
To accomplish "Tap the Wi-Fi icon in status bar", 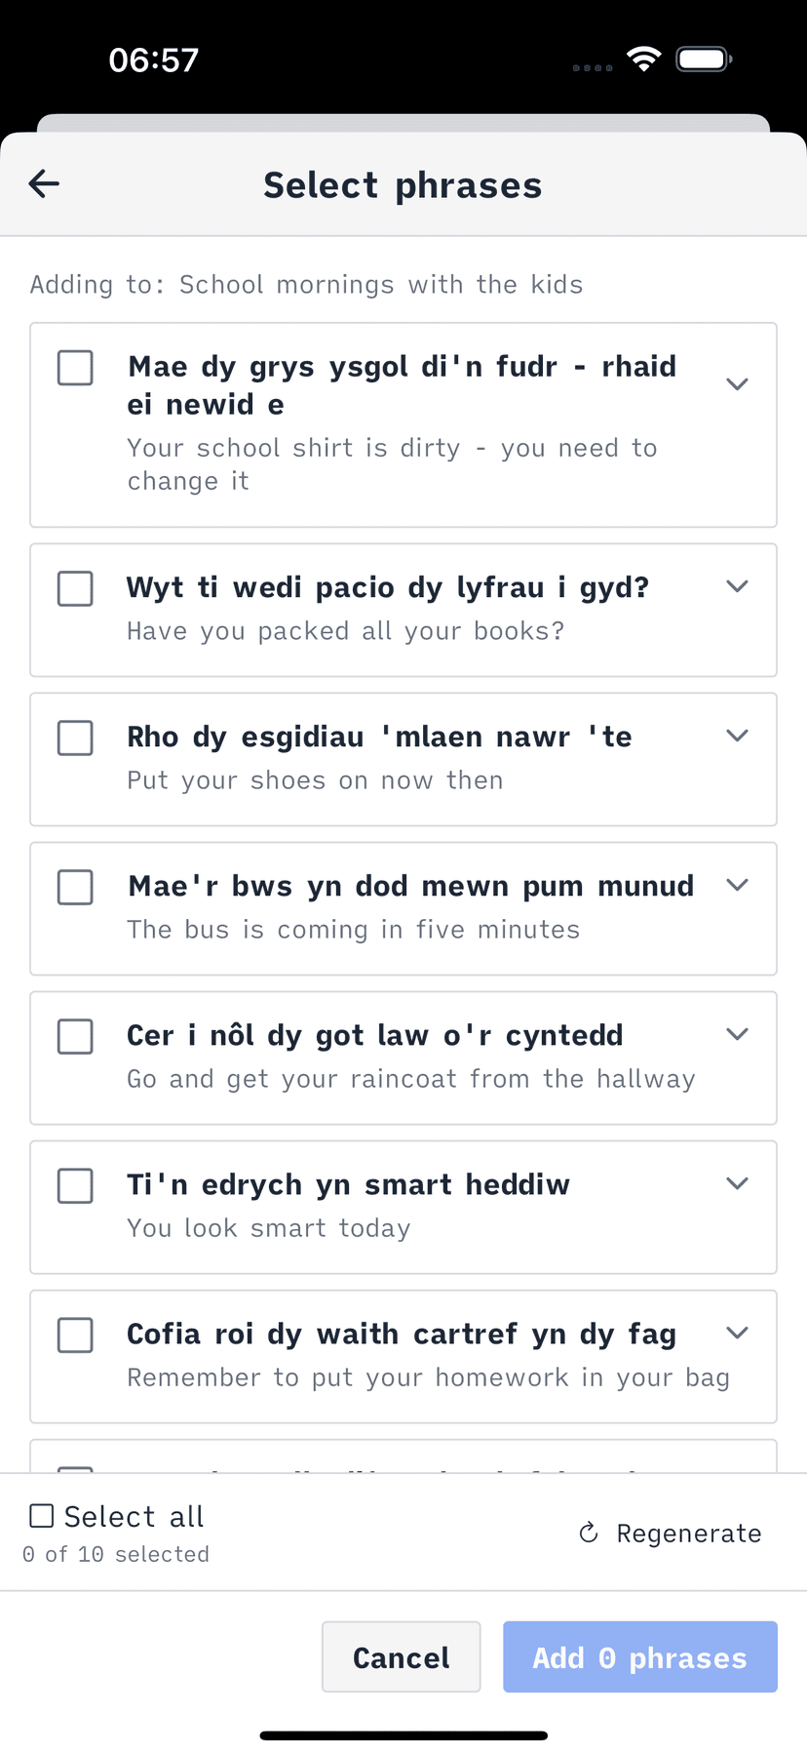I will click(x=645, y=58).
